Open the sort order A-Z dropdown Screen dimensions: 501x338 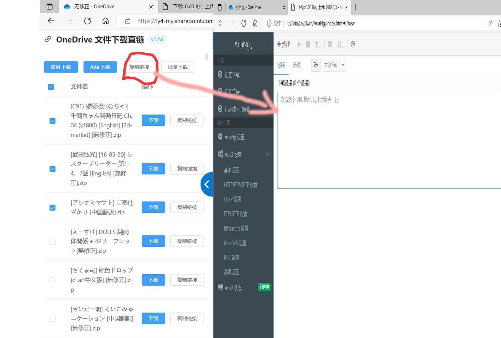tap(340, 44)
